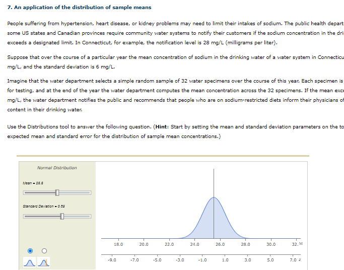The image size is (344, 270).
Task: Click the -1.0 tick label on z axis
Action: 202,260
